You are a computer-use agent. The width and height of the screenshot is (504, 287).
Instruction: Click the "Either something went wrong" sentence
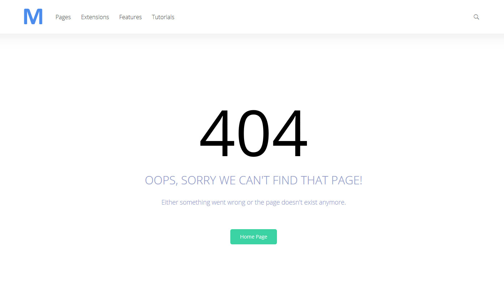[x=253, y=202]
